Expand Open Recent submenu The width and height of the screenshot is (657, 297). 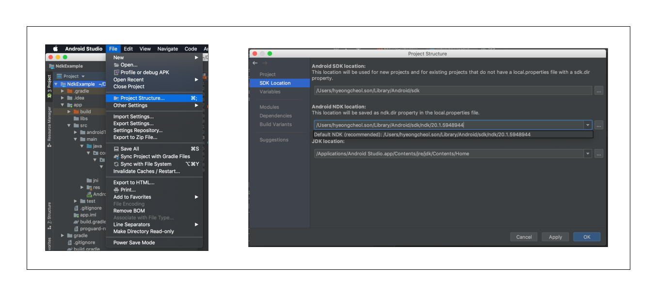click(154, 80)
